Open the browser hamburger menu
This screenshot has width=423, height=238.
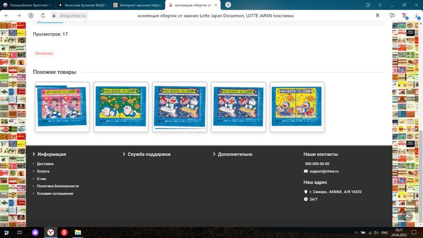coord(380,5)
